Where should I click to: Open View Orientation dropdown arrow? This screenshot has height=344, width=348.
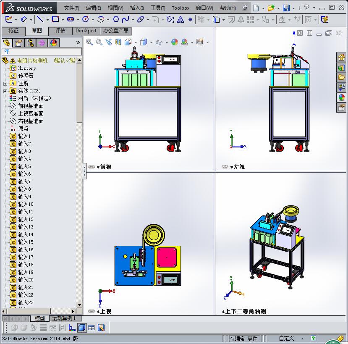click(136, 42)
